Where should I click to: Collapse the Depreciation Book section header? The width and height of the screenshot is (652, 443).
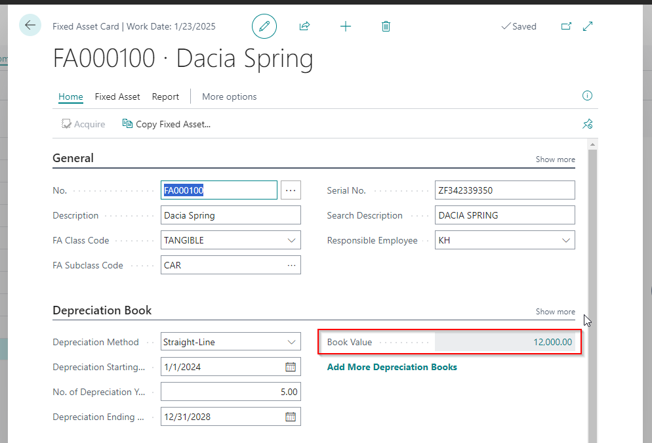pos(102,310)
